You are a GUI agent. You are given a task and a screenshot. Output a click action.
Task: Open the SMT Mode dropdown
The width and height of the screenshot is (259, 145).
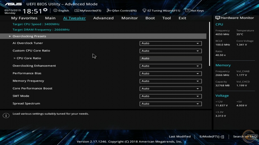[171, 96]
